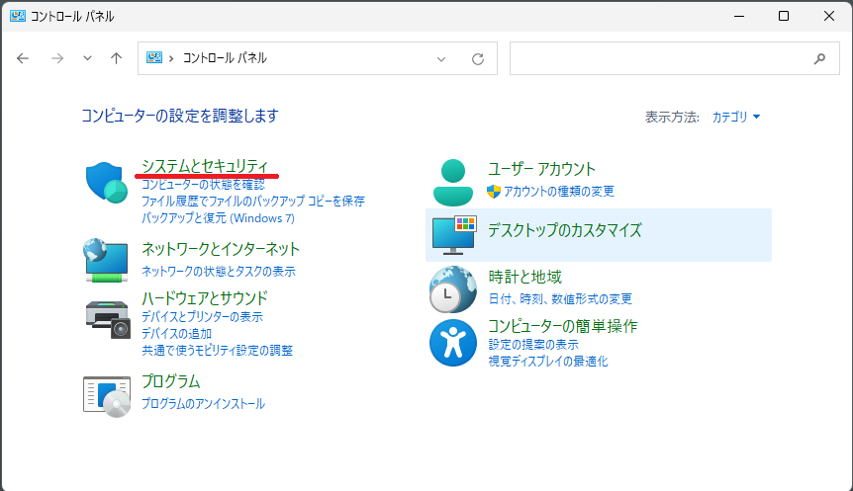Open the カテゴリ view-by dropdown
This screenshot has width=853, height=491.
(736, 117)
